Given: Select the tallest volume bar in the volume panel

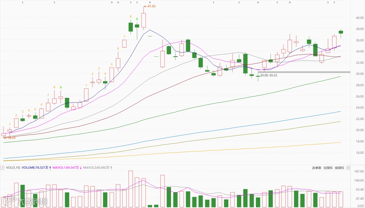Looking at the screenshot, I should pyautogui.click(x=130, y=189).
